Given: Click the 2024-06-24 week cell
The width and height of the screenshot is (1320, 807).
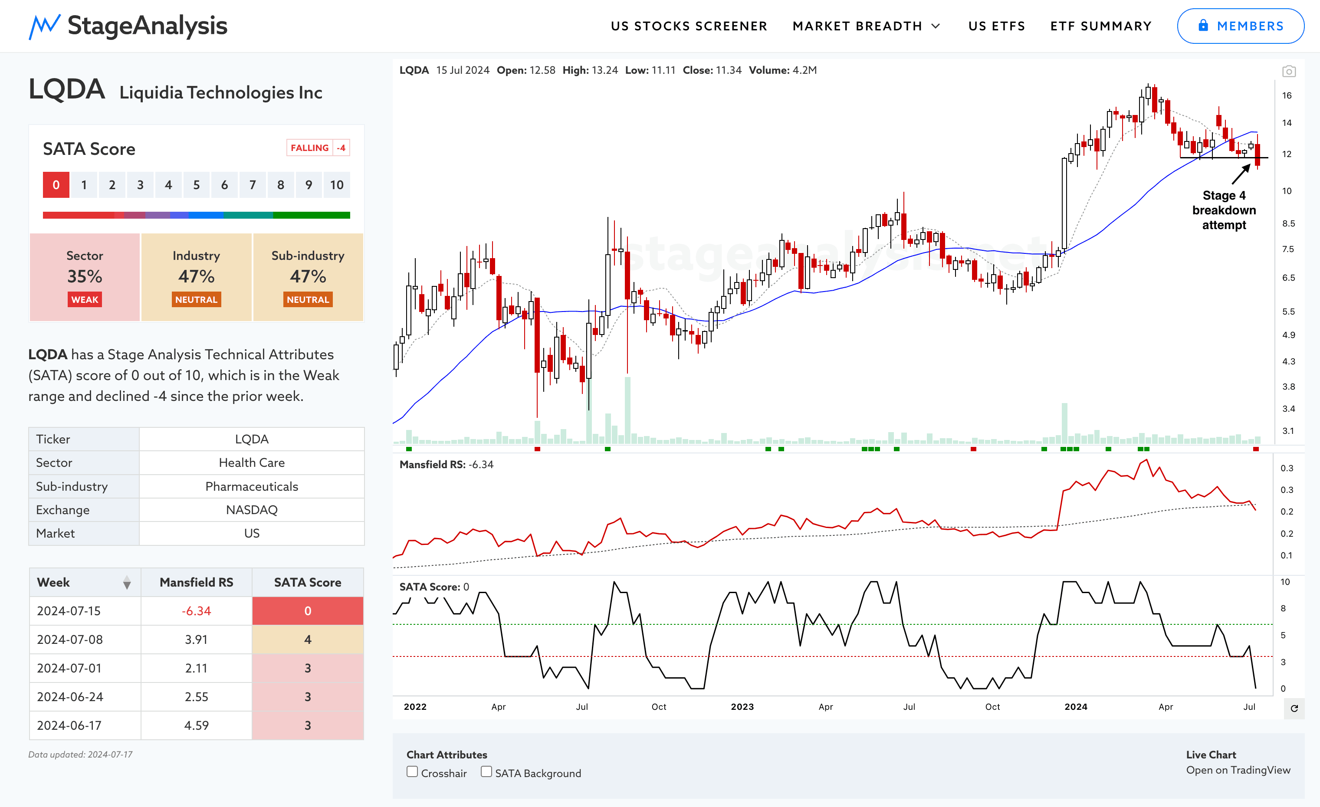Looking at the screenshot, I should pyautogui.click(x=85, y=697).
